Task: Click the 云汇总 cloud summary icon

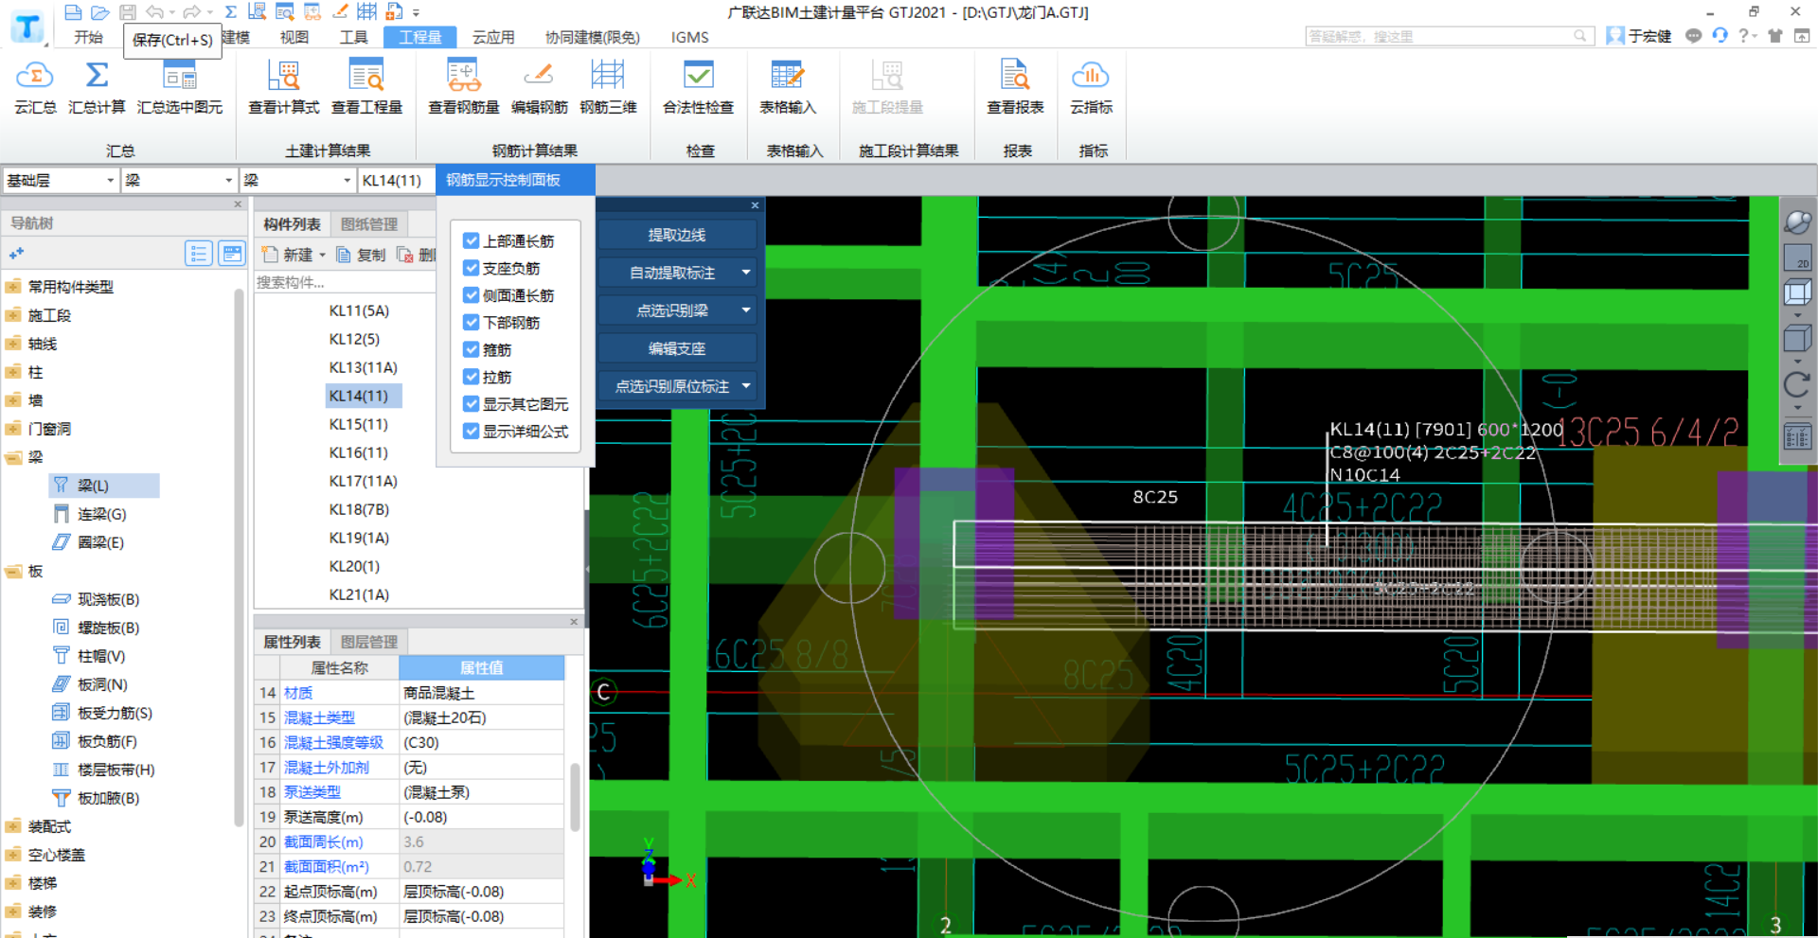Action: click(x=35, y=87)
